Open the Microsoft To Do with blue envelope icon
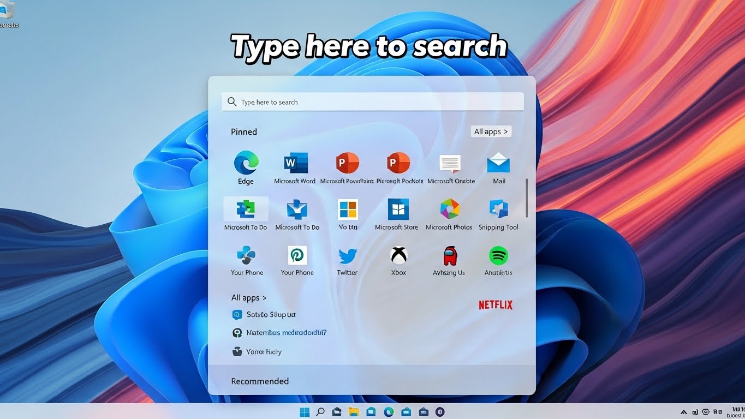Image resolution: width=745 pixels, height=419 pixels. 297,214
